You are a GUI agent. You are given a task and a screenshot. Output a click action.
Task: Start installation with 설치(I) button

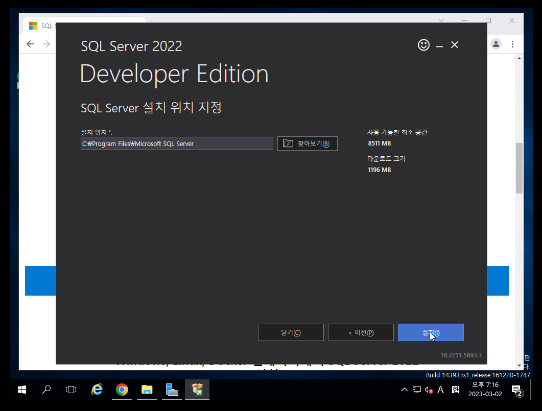(x=431, y=332)
